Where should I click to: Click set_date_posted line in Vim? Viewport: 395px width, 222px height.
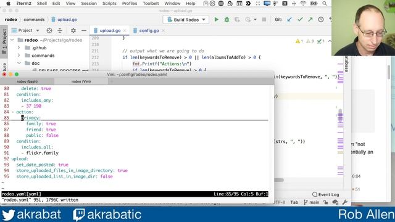42,165
